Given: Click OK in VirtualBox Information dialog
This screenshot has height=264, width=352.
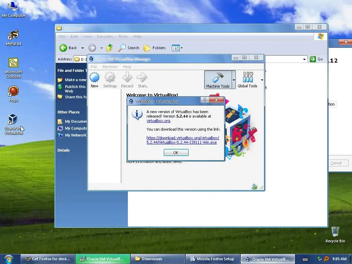Looking at the screenshot, I should tap(176, 152).
